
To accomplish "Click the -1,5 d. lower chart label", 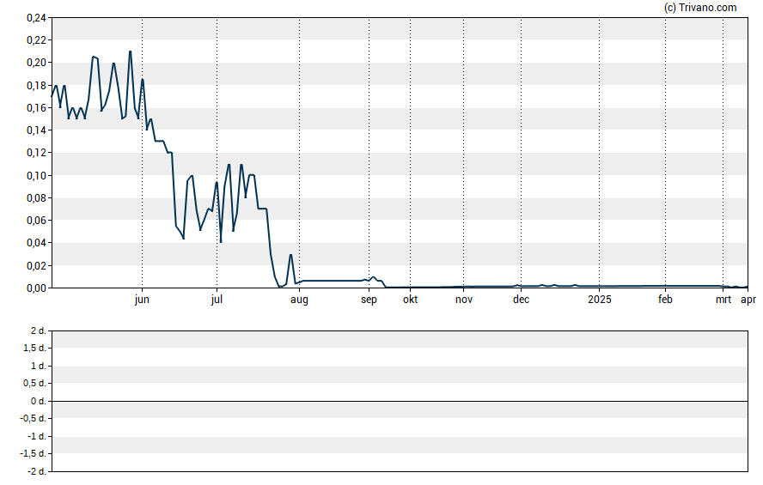I will (x=34, y=454).
